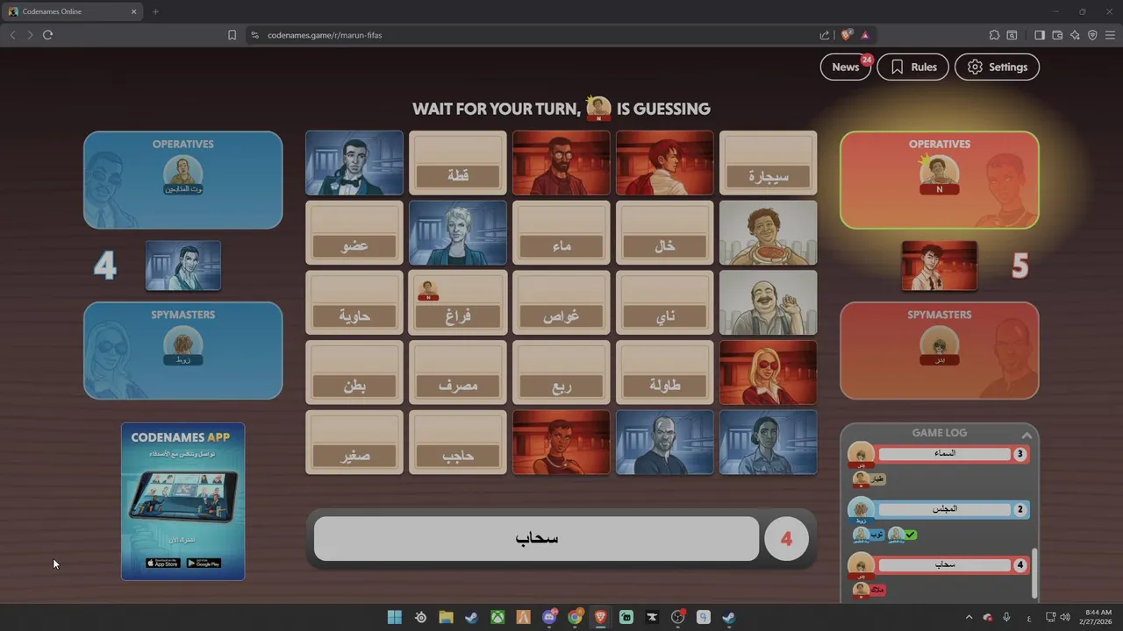Open the browser extensions puzzle icon
The image size is (1123, 631).
click(994, 35)
